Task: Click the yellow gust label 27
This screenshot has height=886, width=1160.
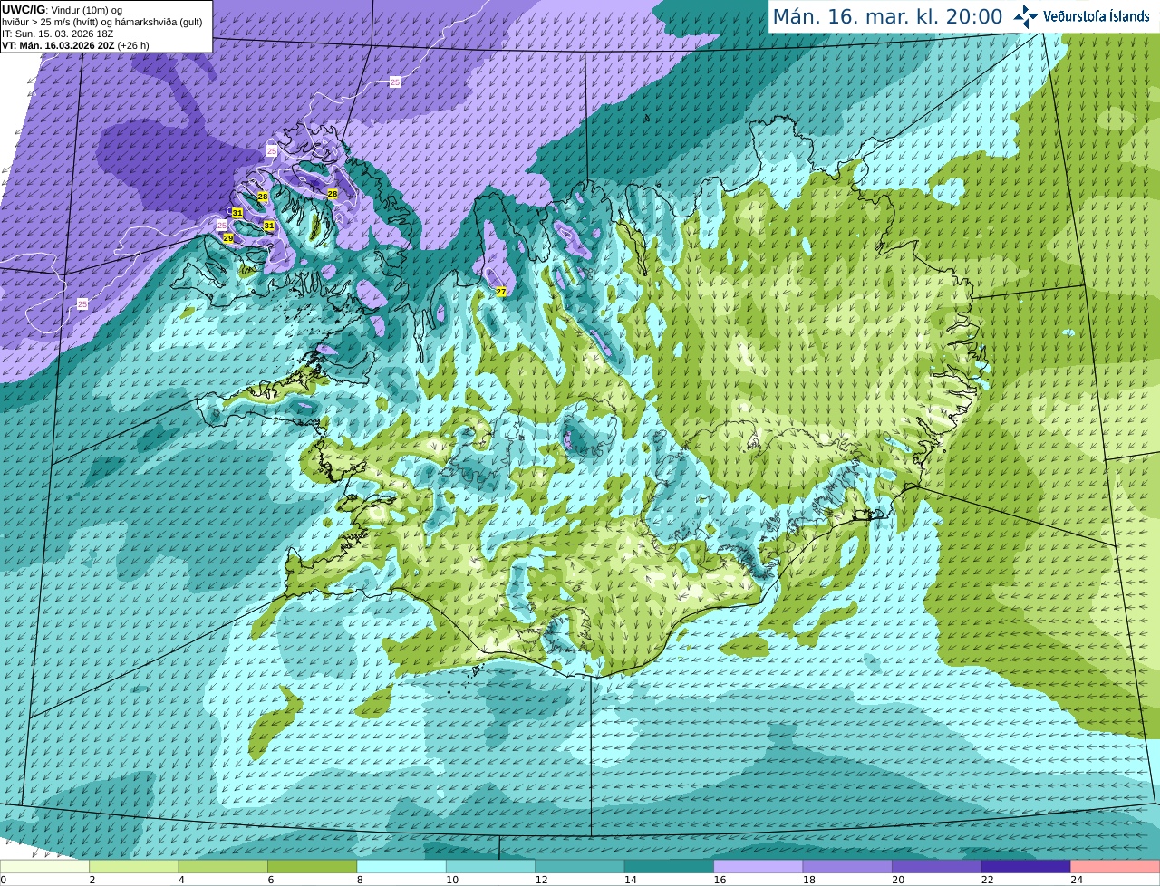Action: [501, 292]
